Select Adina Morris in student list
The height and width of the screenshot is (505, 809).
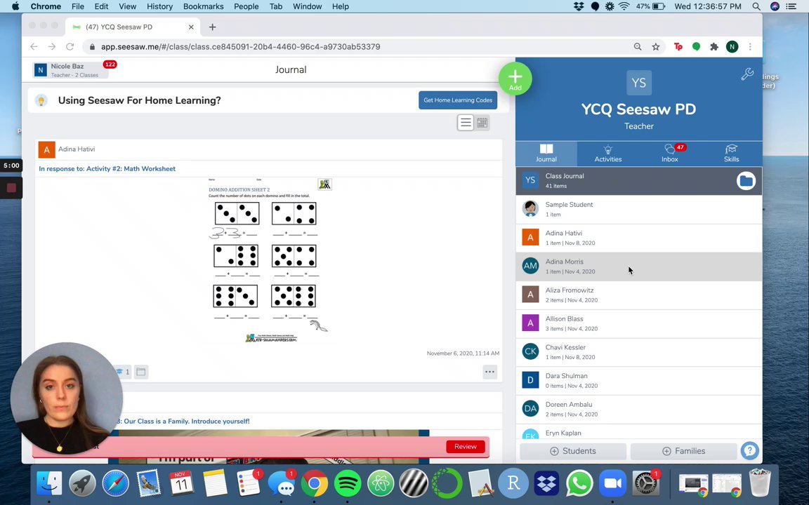(639, 267)
